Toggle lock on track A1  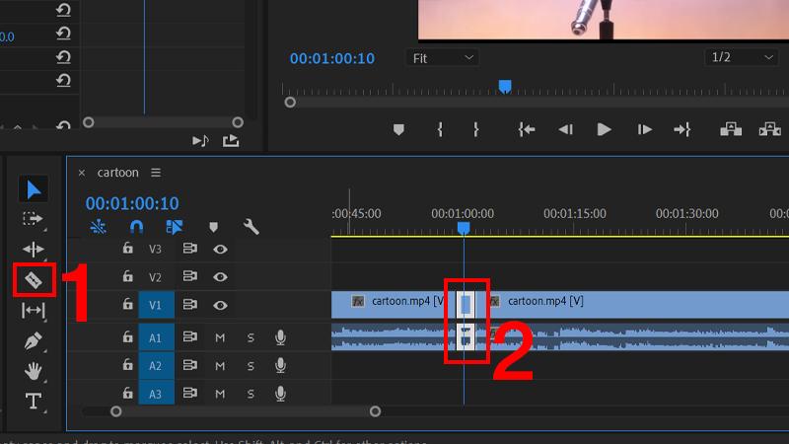[x=128, y=336]
